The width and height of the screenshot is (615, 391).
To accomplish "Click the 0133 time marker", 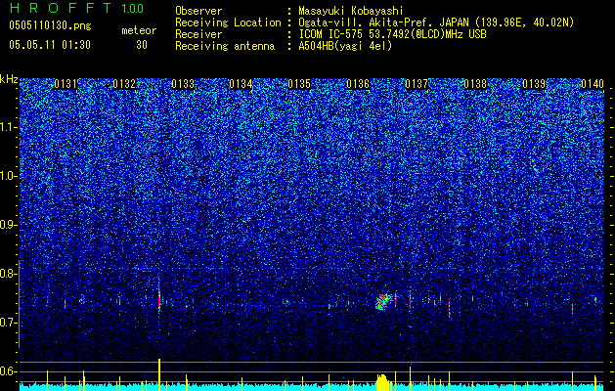I will (x=183, y=84).
